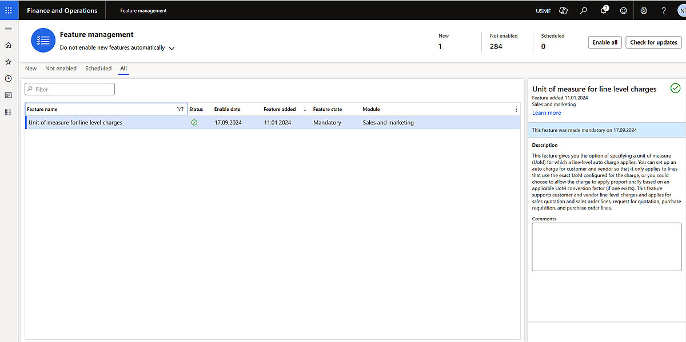Open Favorites star in sidebar

[x=8, y=62]
